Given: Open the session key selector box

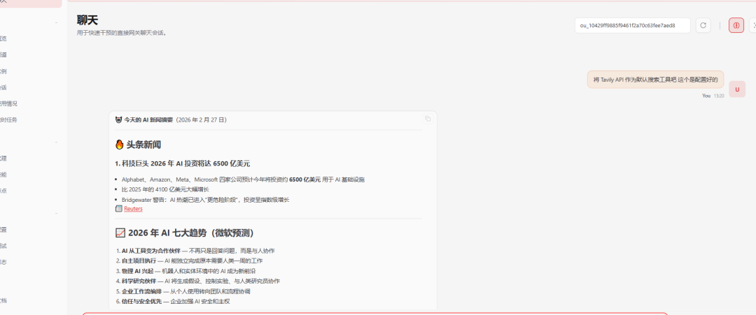Looking at the screenshot, I should point(633,25).
